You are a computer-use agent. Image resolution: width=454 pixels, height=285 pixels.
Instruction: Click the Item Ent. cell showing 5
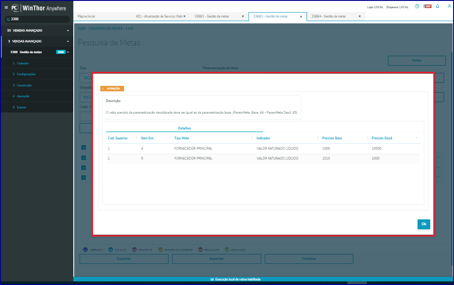click(x=142, y=158)
